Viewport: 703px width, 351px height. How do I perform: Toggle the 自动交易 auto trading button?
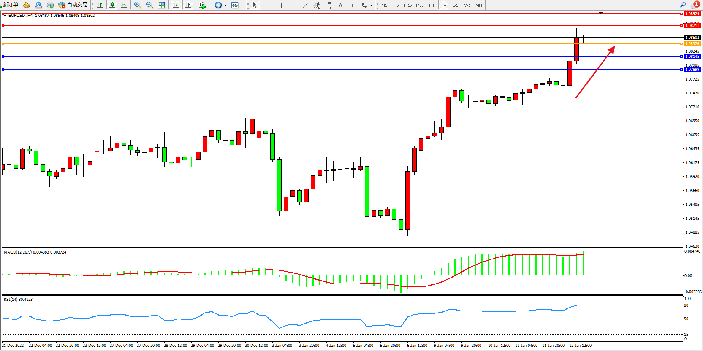[x=73, y=5]
